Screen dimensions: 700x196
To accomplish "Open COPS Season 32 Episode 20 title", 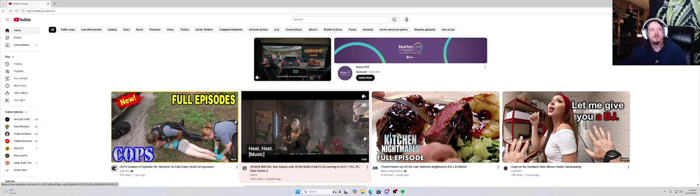I will [x=167, y=167].
